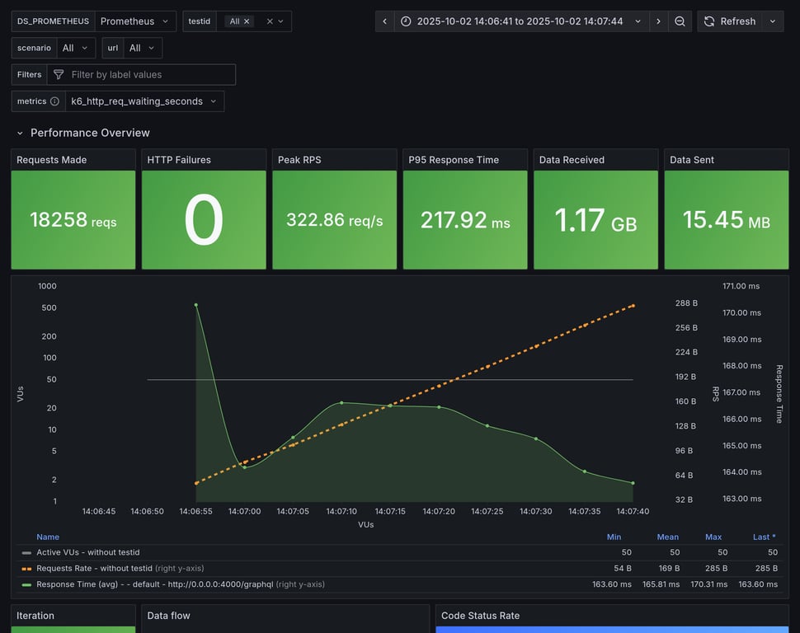Click the green Response Time color swatch
This screenshot has height=633, width=800.
pos(26,584)
